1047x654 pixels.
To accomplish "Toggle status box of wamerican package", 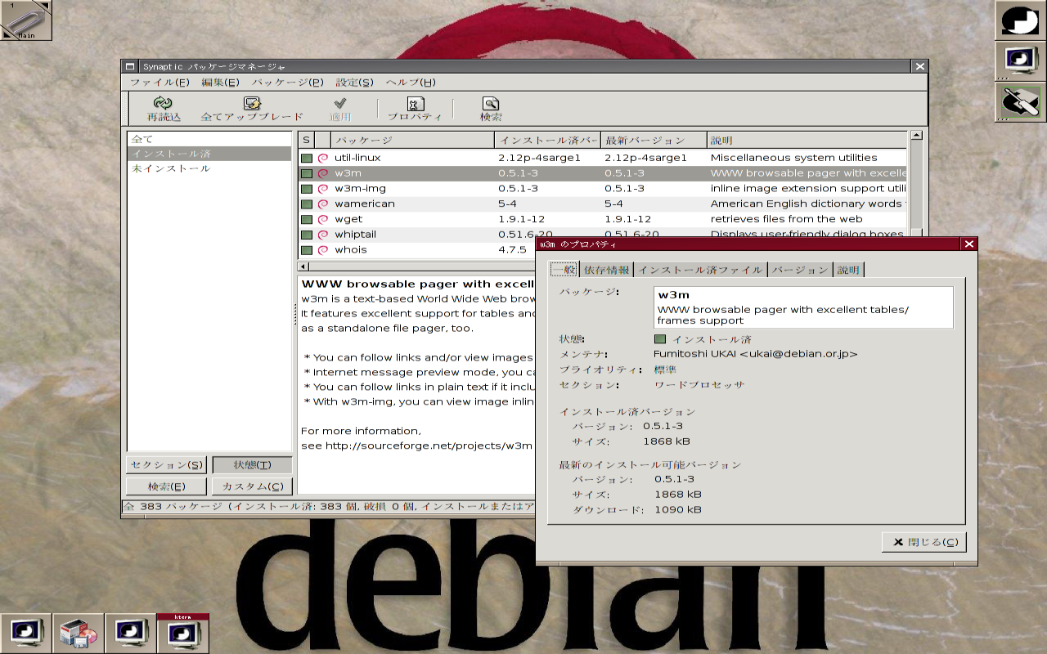I will (307, 204).
